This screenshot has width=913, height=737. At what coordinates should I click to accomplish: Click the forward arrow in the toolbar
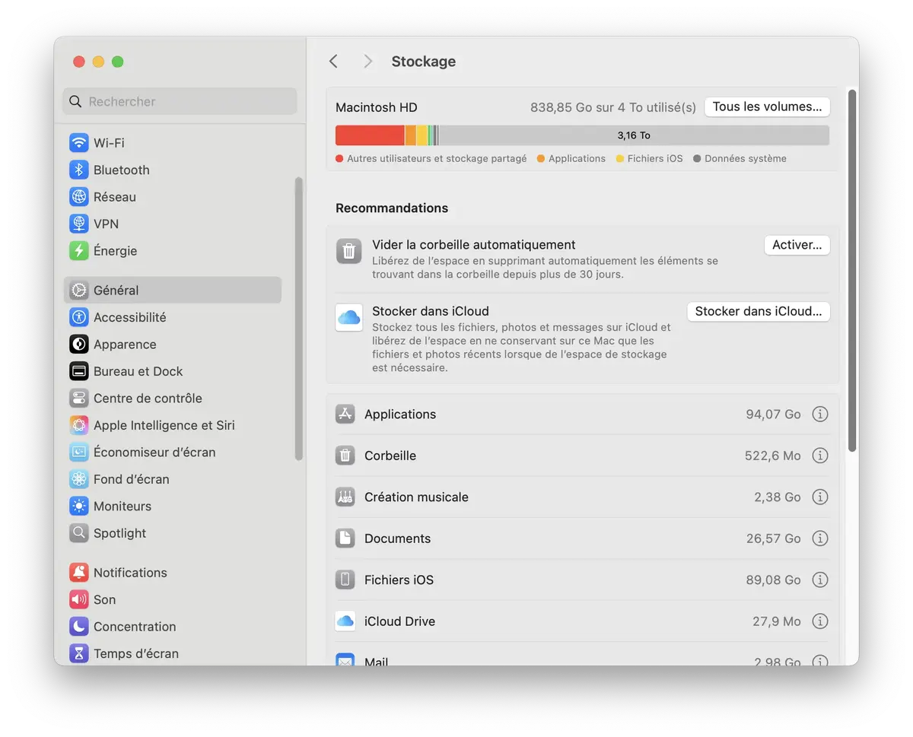click(368, 62)
